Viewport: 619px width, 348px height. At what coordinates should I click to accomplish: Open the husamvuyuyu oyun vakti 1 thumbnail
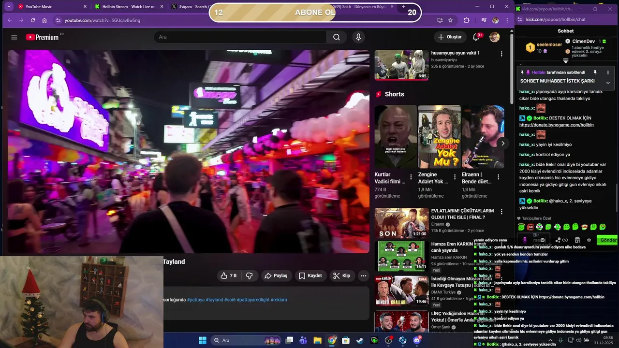(401, 65)
